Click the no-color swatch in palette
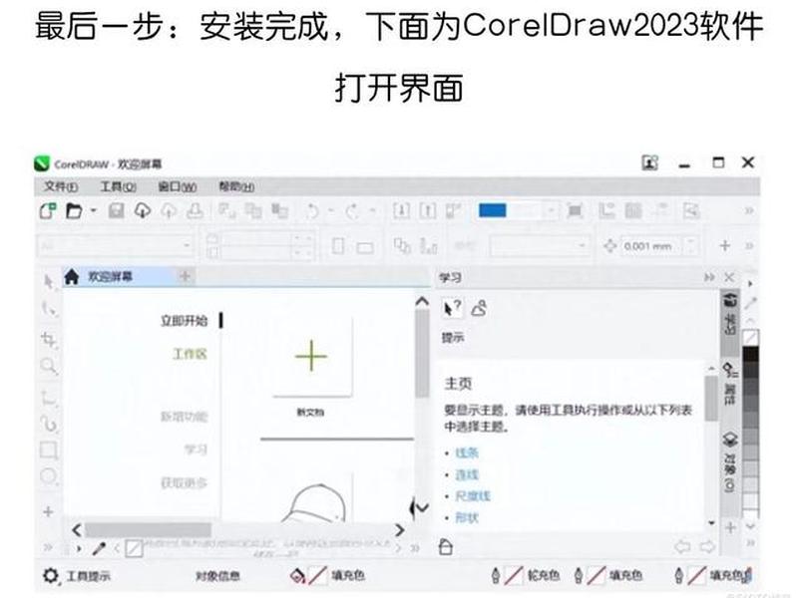 coord(751,338)
